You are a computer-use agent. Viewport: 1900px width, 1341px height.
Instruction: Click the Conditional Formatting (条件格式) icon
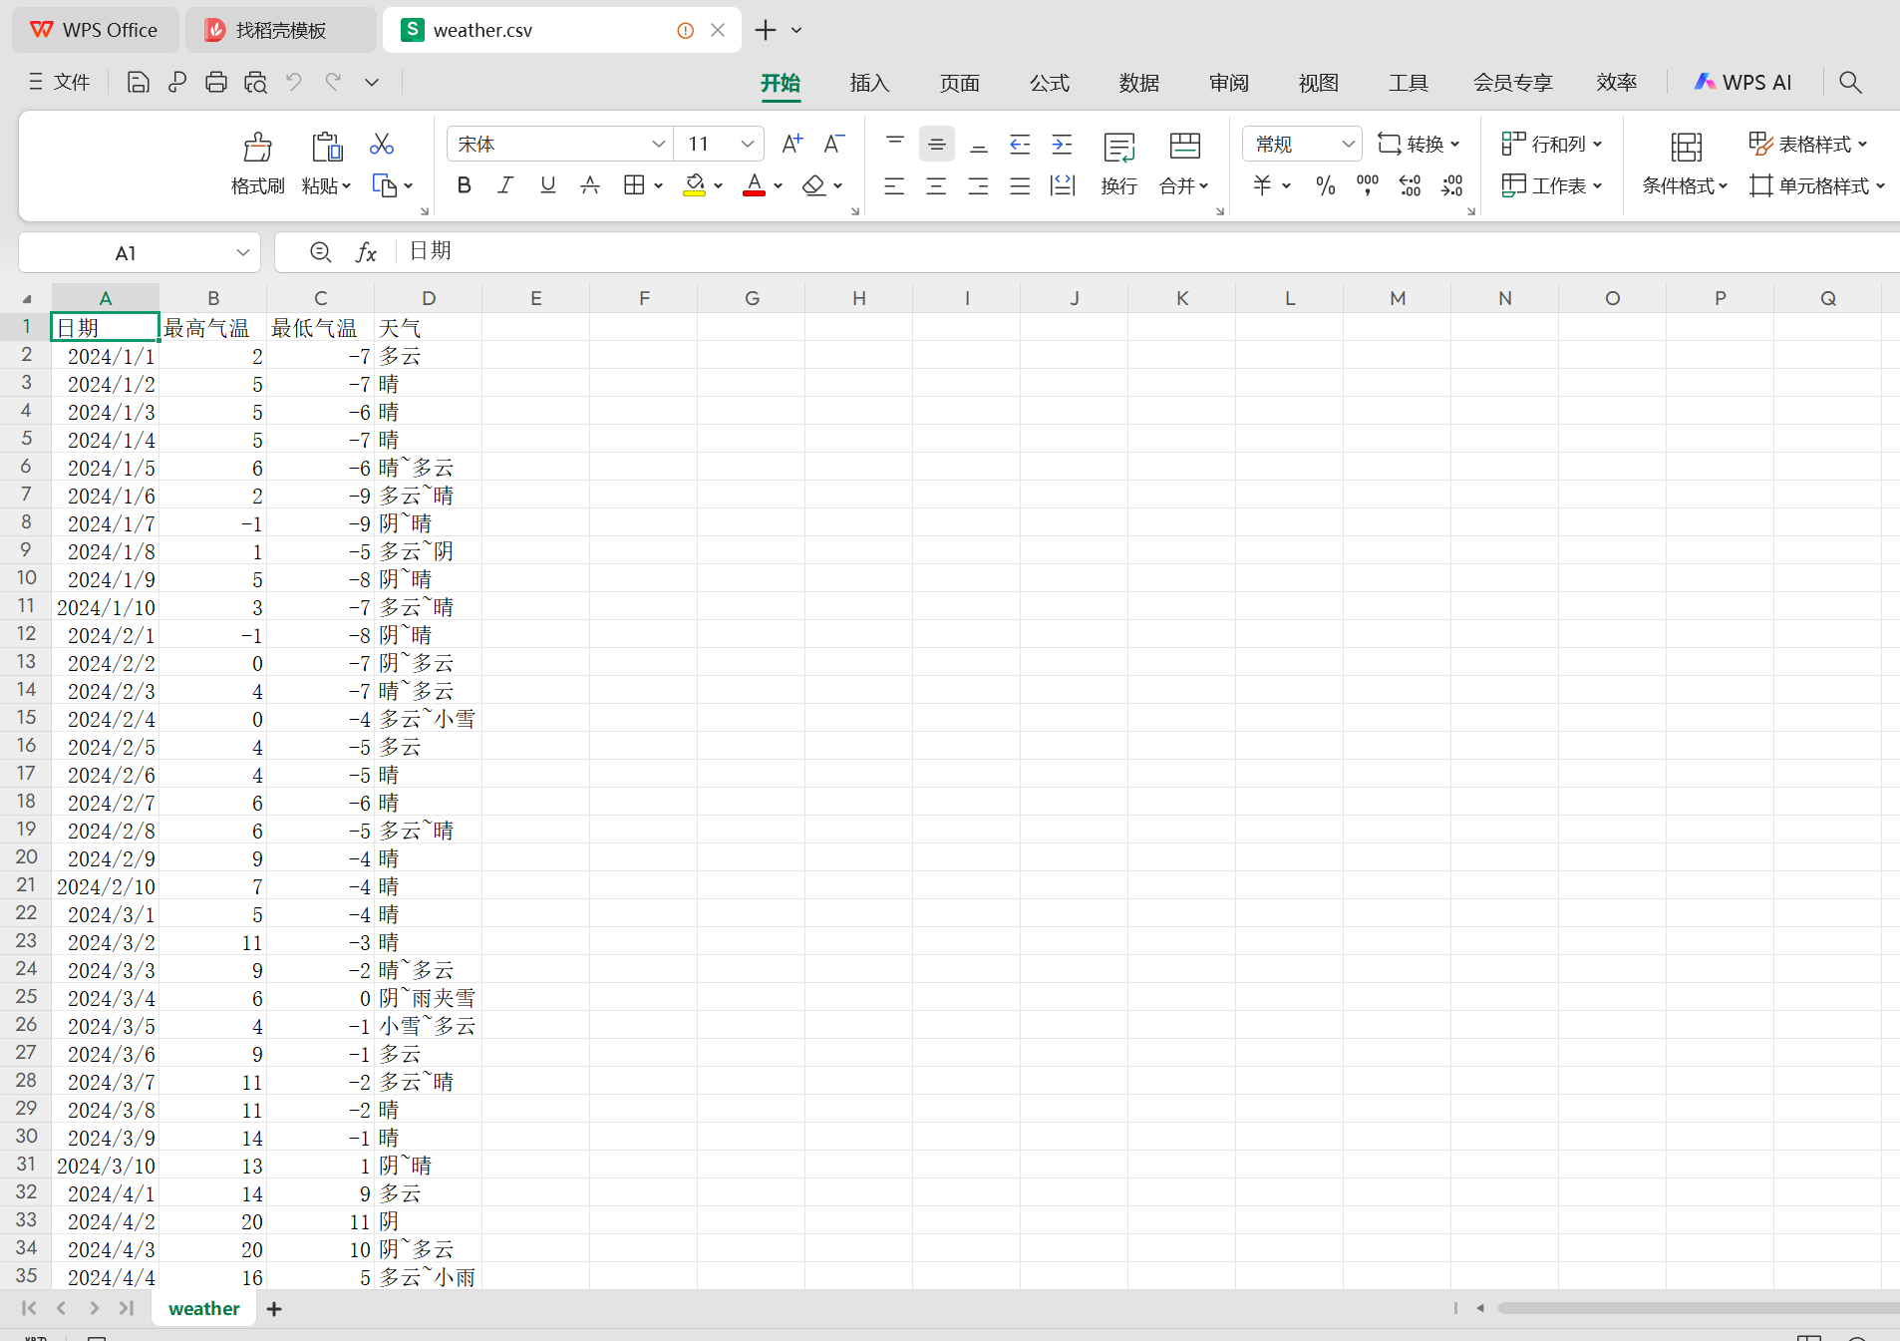(x=1686, y=147)
